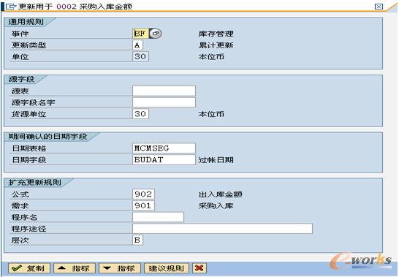Image resolution: width=399 pixels, height=277 pixels.
Task: Click the 需求 field containing 901
Action: [143, 205]
